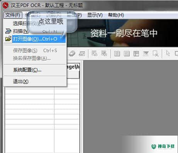Click the page layout image toolbar icon
178x153 pixels.
point(82,54)
